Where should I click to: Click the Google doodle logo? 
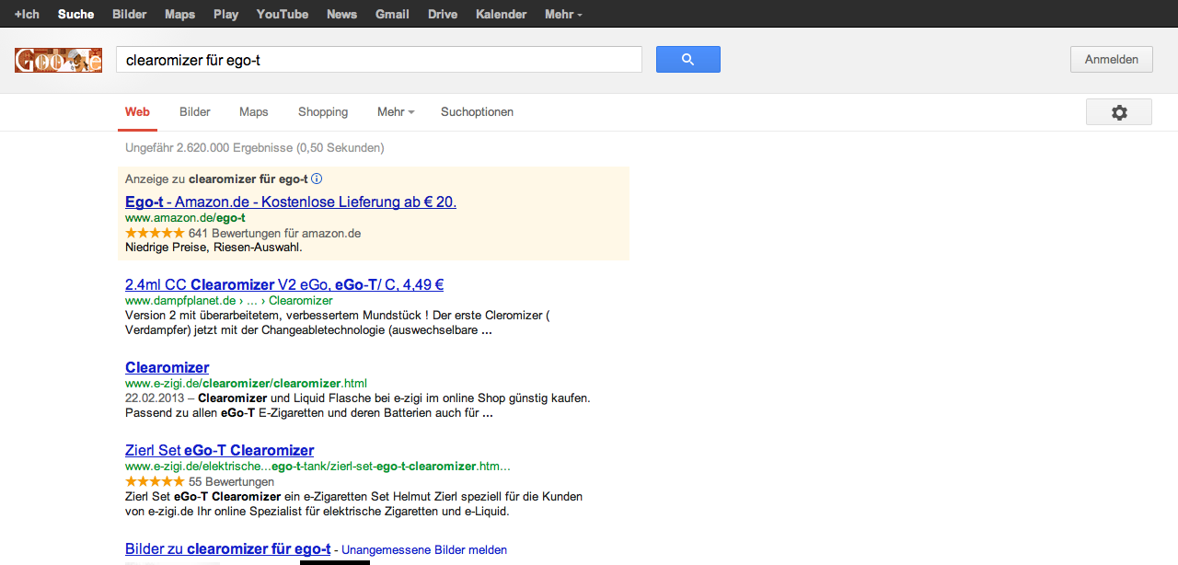coord(58,60)
